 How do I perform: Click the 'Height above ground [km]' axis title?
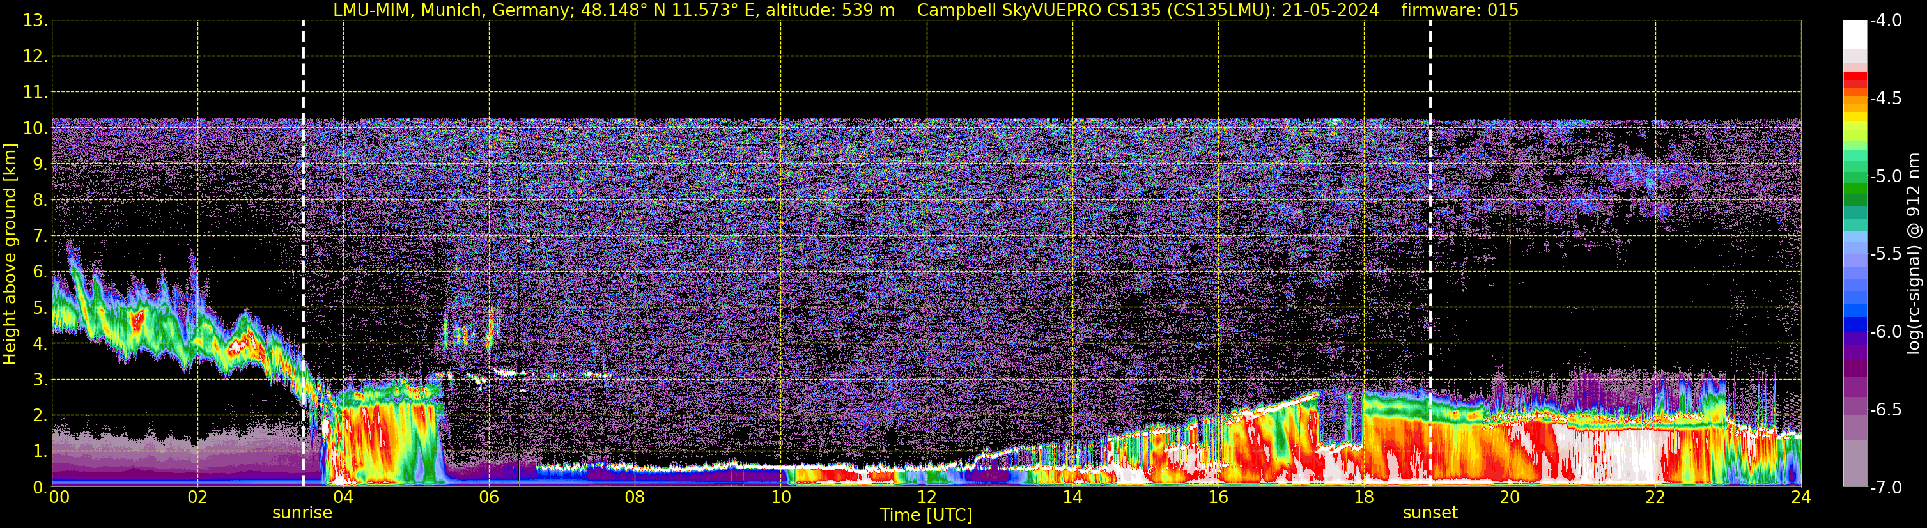click(x=10, y=254)
